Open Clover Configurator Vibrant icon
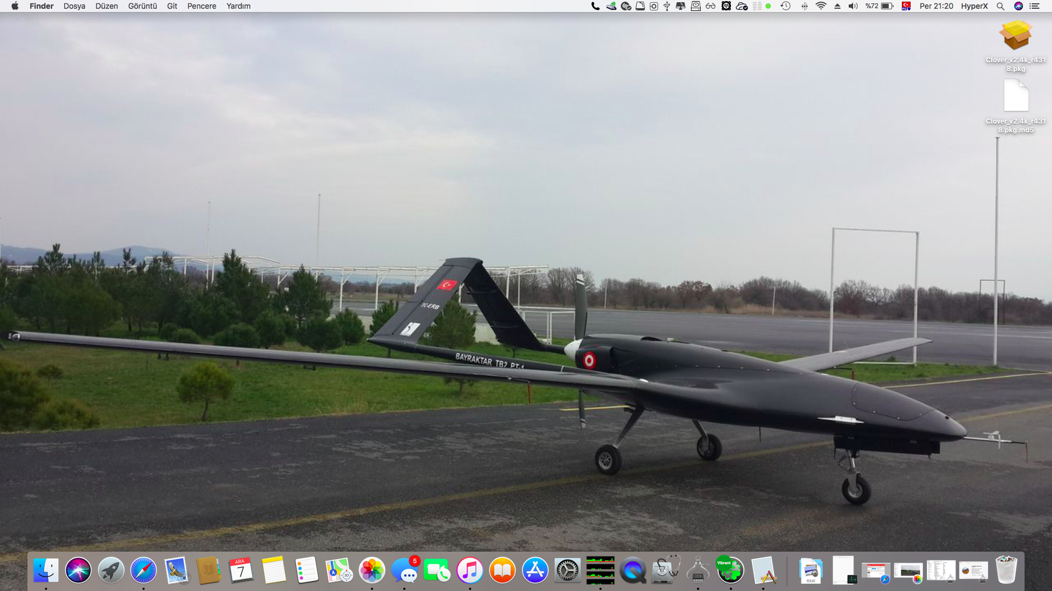This screenshot has width=1052, height=591. 730,571
